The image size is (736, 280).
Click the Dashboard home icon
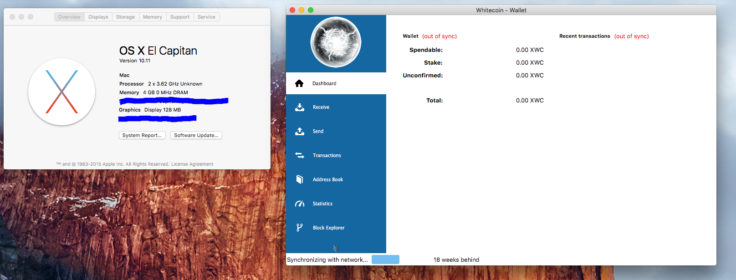point(299,83)
